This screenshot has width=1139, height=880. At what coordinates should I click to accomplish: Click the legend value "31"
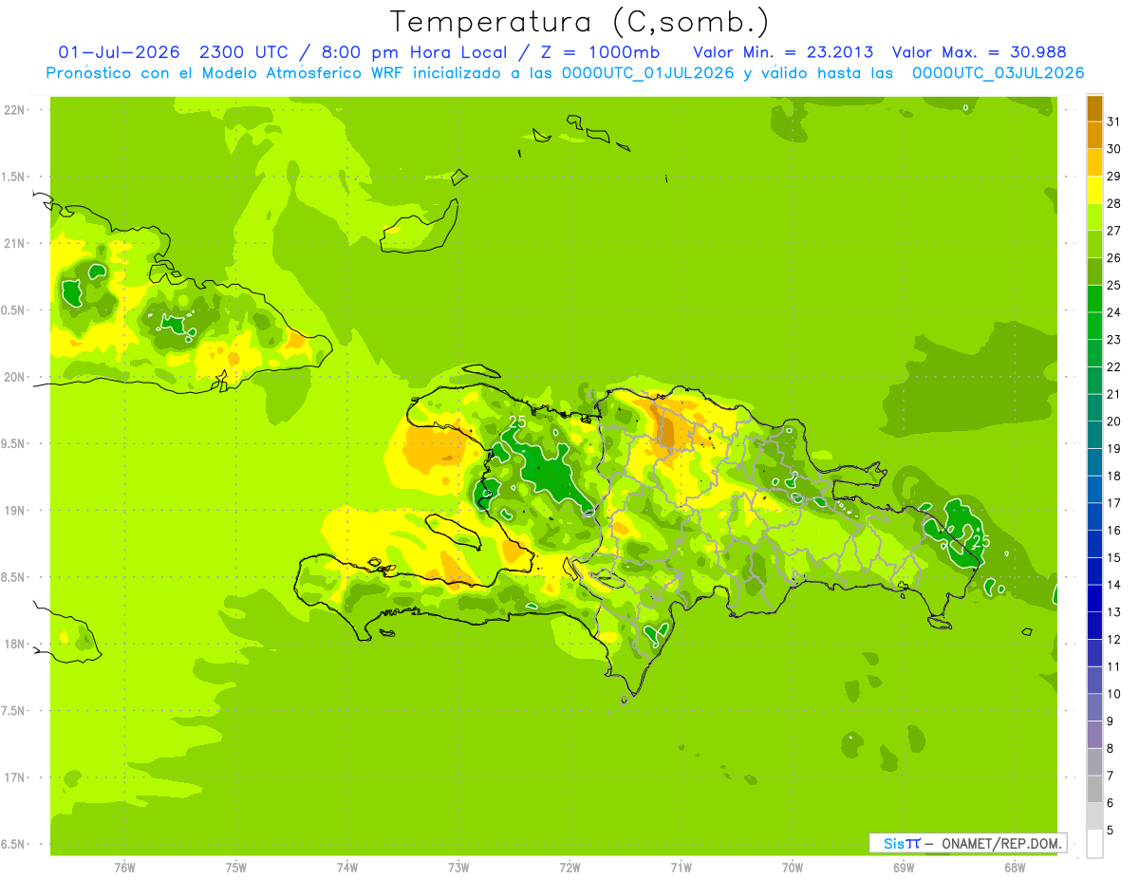tap(1113, 122)
